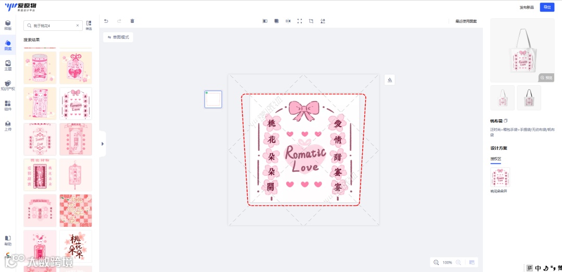The height and width of the screenshot is (272, 562).
Task: Select the dark red stamp-edged pattern thumbnail
Action: 40,175
